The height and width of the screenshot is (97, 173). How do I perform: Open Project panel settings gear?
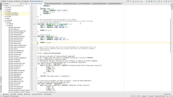26,4
